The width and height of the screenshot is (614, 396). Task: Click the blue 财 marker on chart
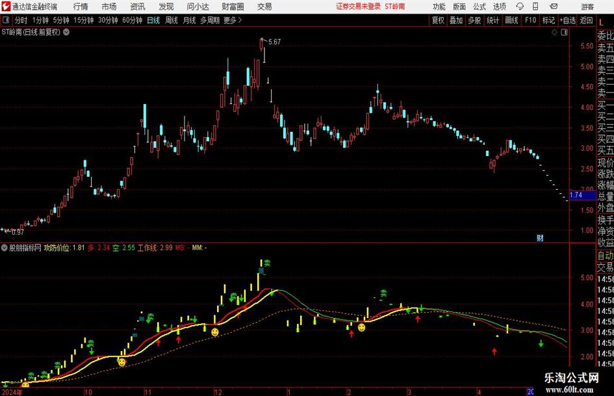(x=540, y=237)
